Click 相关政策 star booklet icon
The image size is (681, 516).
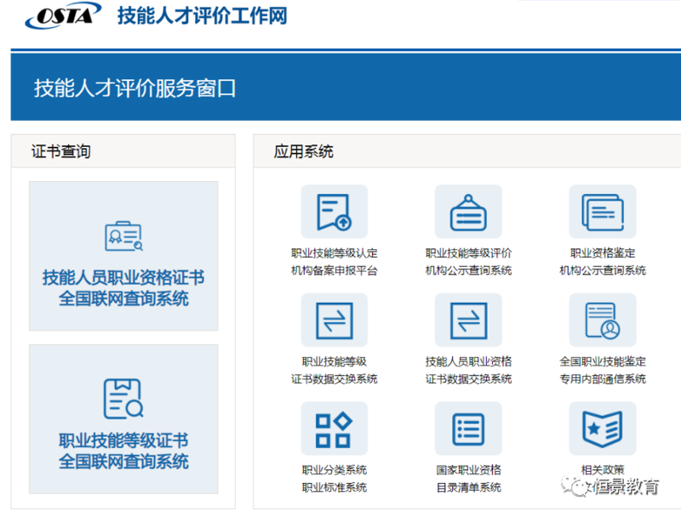(603, 428)
